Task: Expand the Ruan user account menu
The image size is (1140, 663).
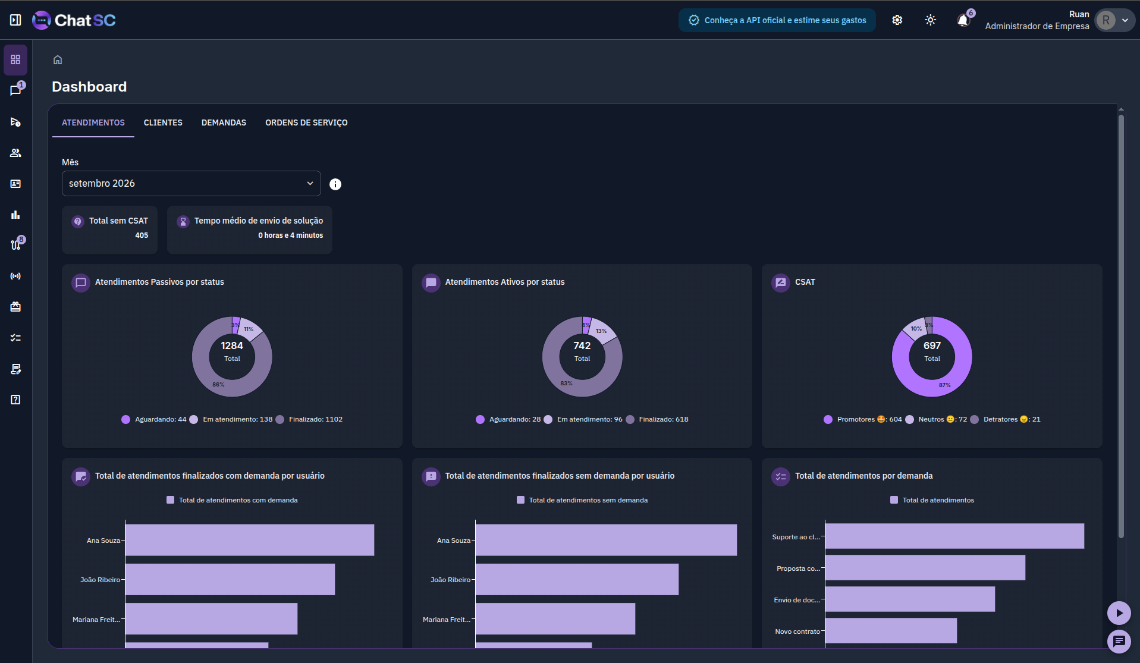Action: click(x=1116, y=20)
